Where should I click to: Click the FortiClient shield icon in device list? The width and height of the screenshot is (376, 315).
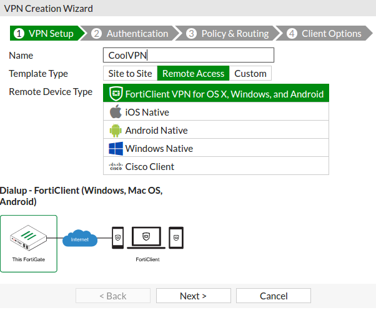[x=116, y=94]
